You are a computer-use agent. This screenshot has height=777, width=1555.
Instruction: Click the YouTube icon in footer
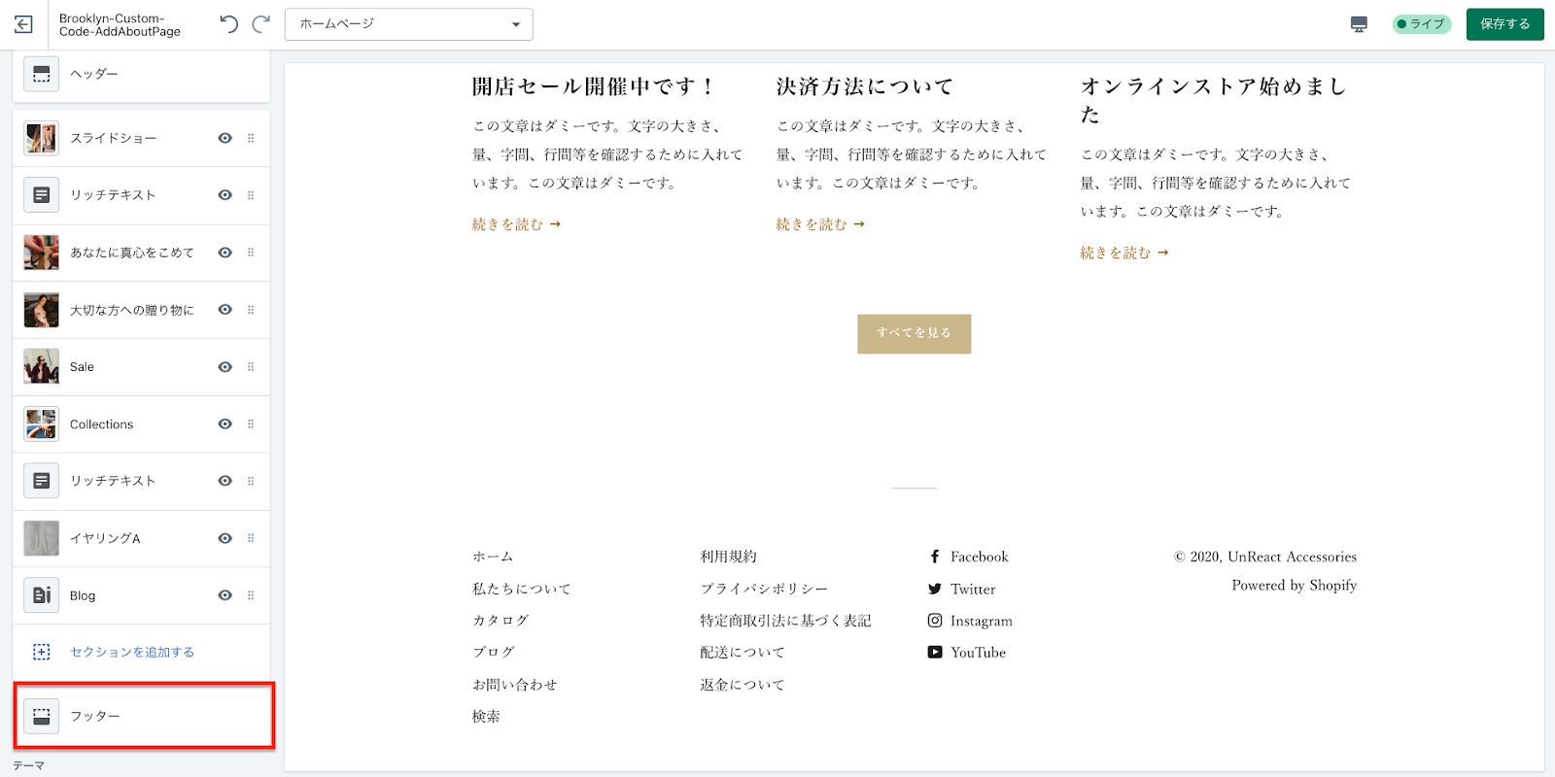pos(935,653)
